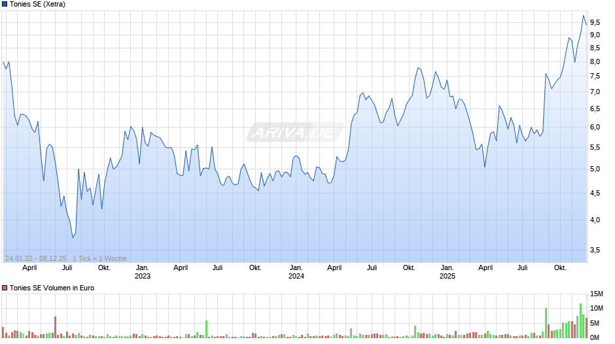This screenshot has width=615, height=344.
Task: Click the date range '24.01.22 - 08.12.25'
Action: [36, 258]
